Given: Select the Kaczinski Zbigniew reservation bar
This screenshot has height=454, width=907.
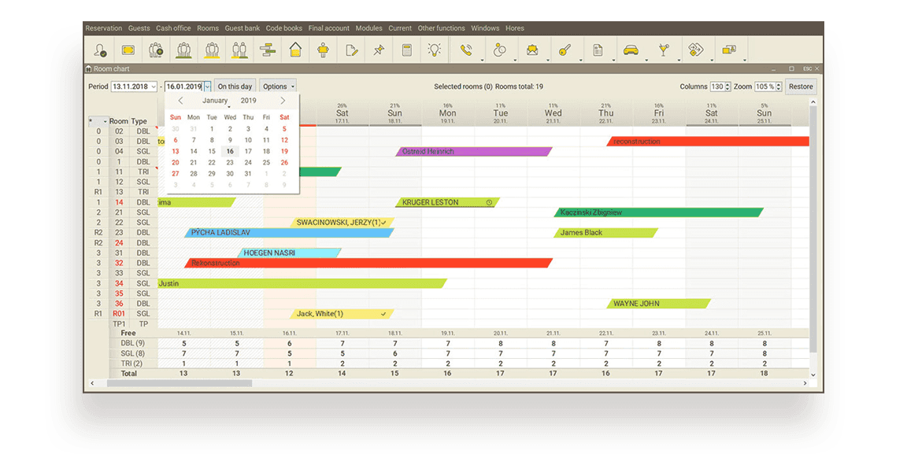Looking at the screenshot, I should (659, 212).
